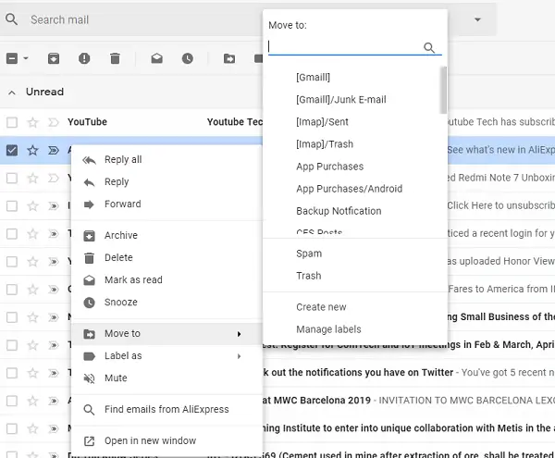Image resolution: width=555 pixels, height=458 pixels.
Task: Star the Fares to America email
Action: 33,290
